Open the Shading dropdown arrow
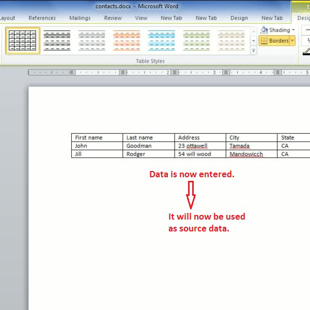The image size is (310, 310). point(293,30)
